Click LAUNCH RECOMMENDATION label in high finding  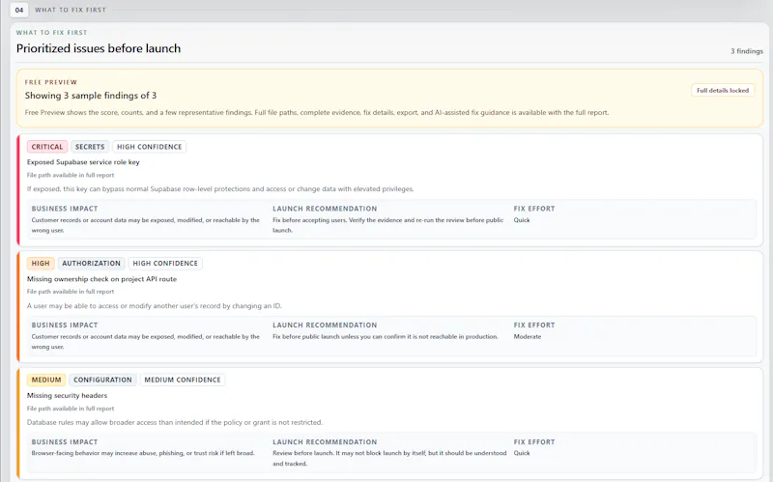click(325, 326)
